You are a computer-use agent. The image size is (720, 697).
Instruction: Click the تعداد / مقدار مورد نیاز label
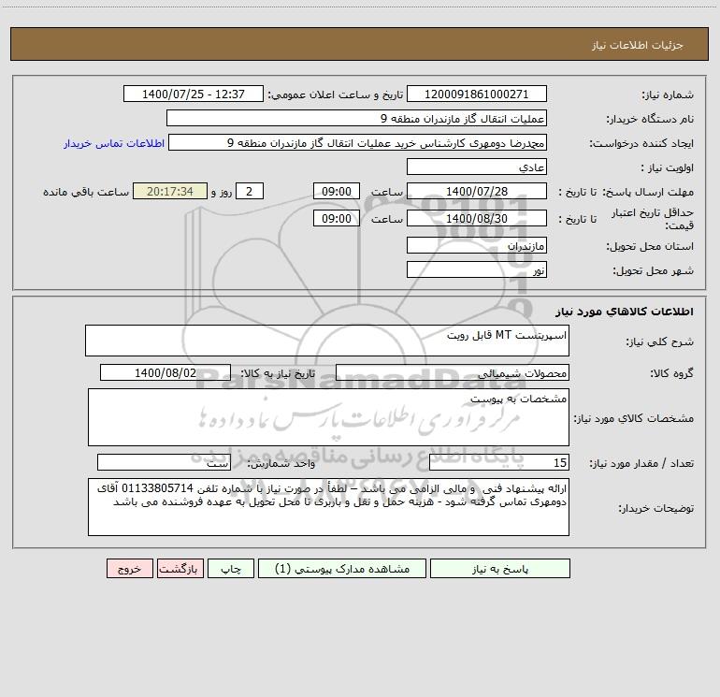click(641, 463)
